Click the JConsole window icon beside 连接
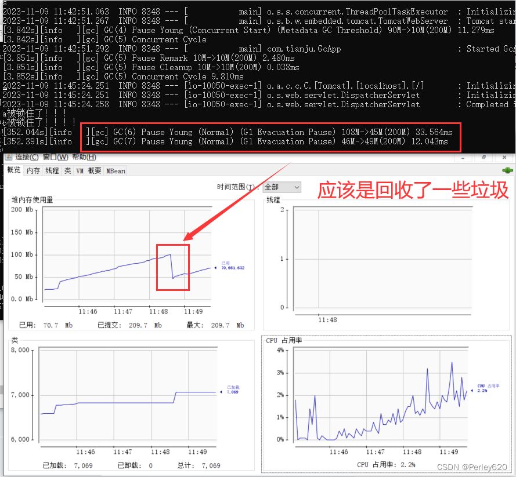 click(x=9, y=157)
